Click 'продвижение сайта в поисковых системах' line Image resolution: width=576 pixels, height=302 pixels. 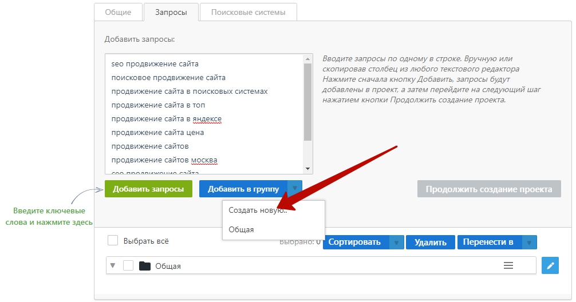coord(189,92)
